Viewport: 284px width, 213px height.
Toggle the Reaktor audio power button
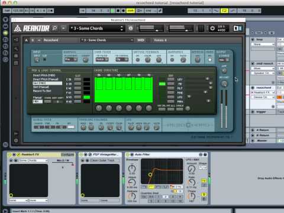(212, 28)
